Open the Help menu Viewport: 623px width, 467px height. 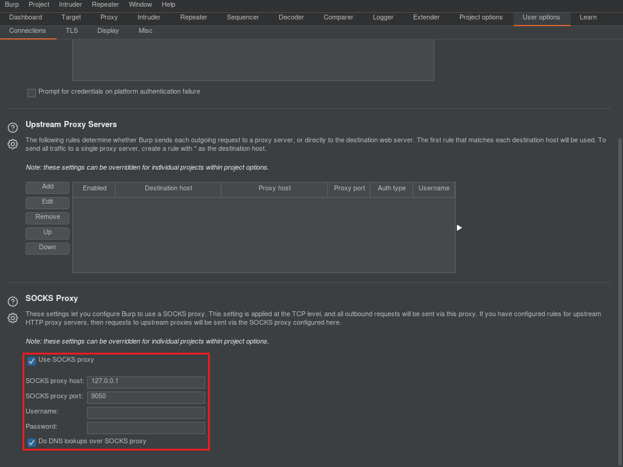click(169, 4)
